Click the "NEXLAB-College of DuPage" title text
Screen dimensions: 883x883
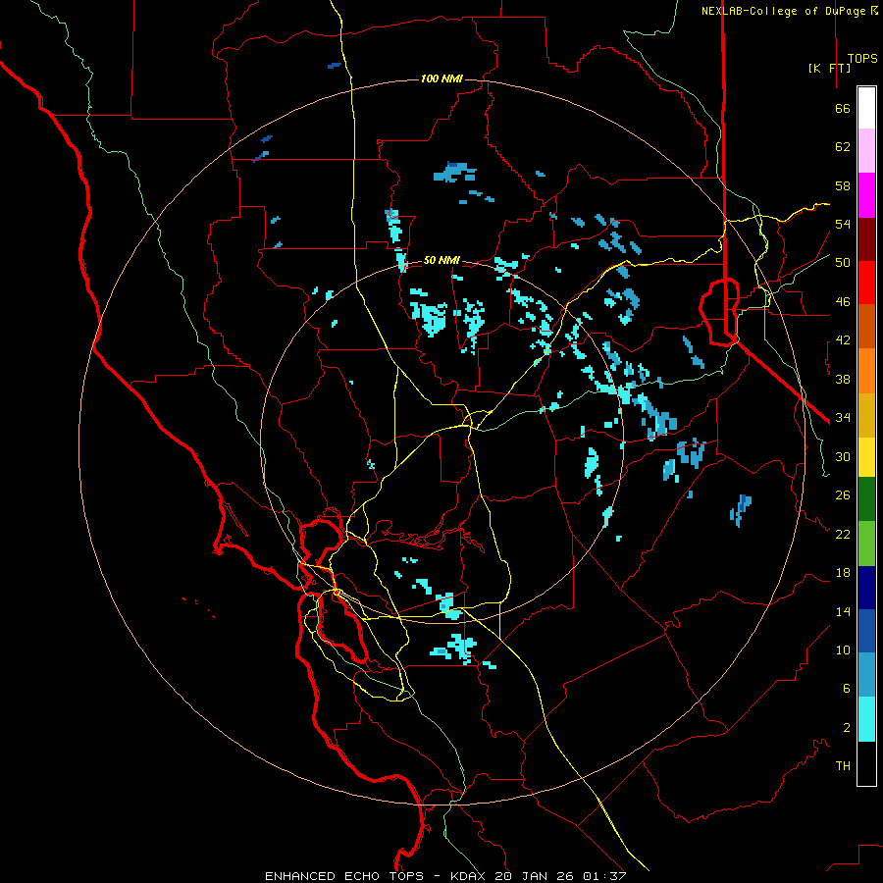pyautogui.click(x=785, y=11)
